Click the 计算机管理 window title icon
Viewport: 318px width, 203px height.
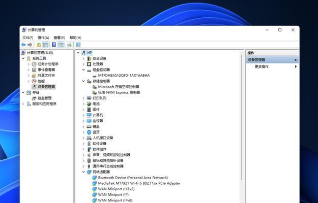(x=24, y=30)
